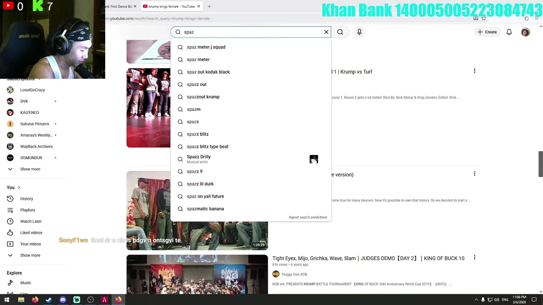Select suggestion "spazz lil durk"
Image resolution: width=543 pixels, height=305 pixels.
[x=251, y=184]
